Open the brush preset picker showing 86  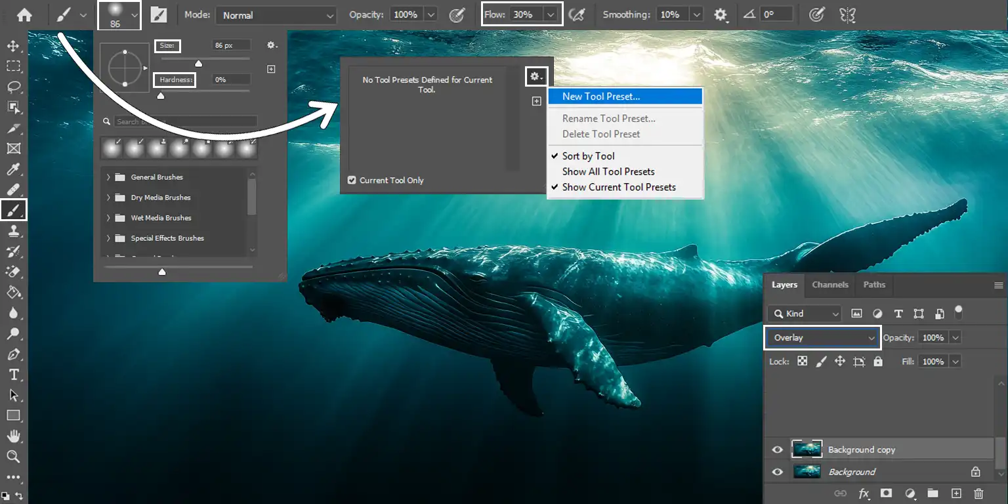click(x=119, y=15)
